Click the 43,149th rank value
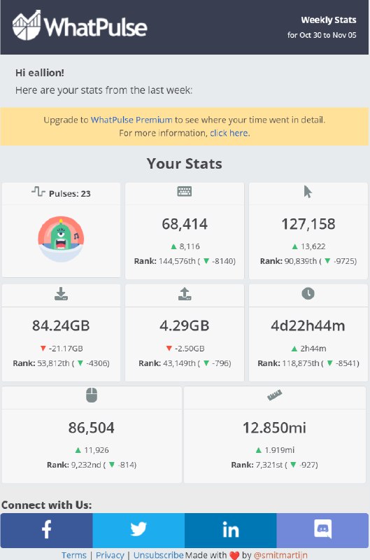The width and height of the screenshot is (370, 560). coord(179,363)
